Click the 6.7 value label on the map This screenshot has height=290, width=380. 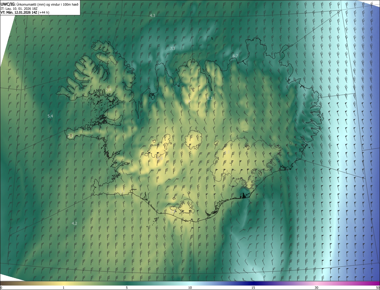[235, 56]
